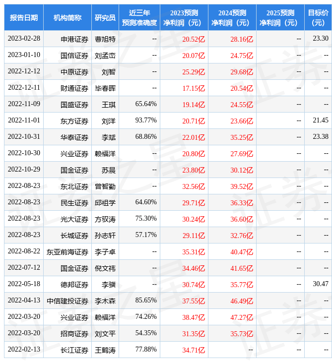Click the 2025预测净利润 column header
The image size is (332, 362).
point(280,17)
